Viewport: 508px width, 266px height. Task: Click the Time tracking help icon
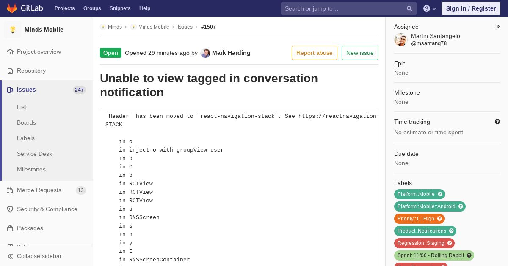point(497,122)
